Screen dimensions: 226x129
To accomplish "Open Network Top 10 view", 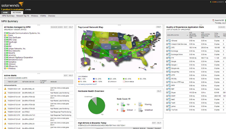I will tap(23, 16).
